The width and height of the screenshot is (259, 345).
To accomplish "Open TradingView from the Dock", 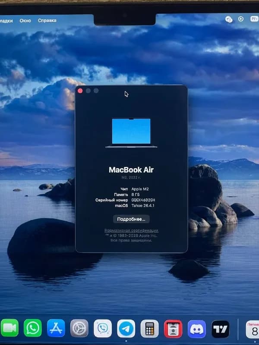I will click(221, 329).
